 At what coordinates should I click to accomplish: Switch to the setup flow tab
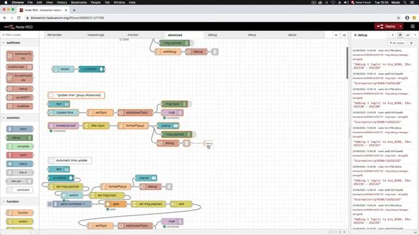tap(264, 35)
